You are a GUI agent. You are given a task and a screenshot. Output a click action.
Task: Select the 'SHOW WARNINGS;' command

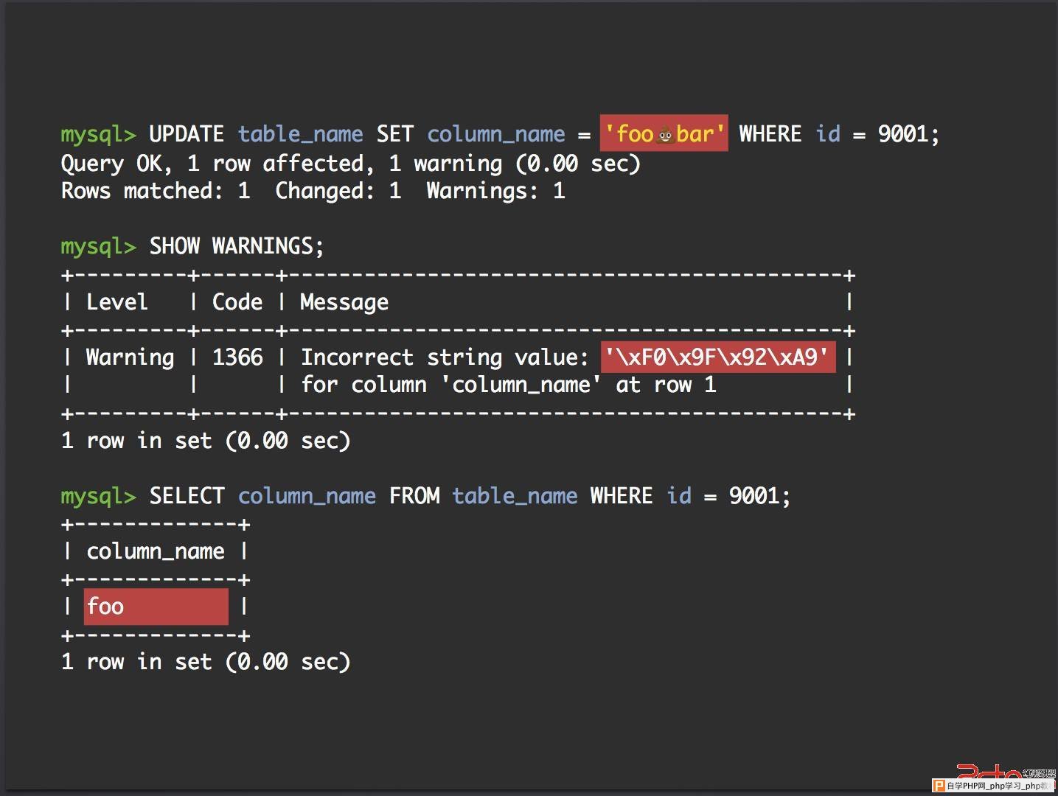(237, 246)
